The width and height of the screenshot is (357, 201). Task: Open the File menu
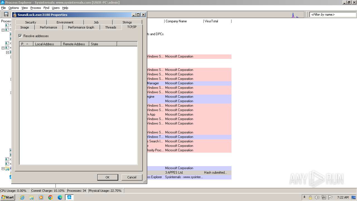click(3, 8)
